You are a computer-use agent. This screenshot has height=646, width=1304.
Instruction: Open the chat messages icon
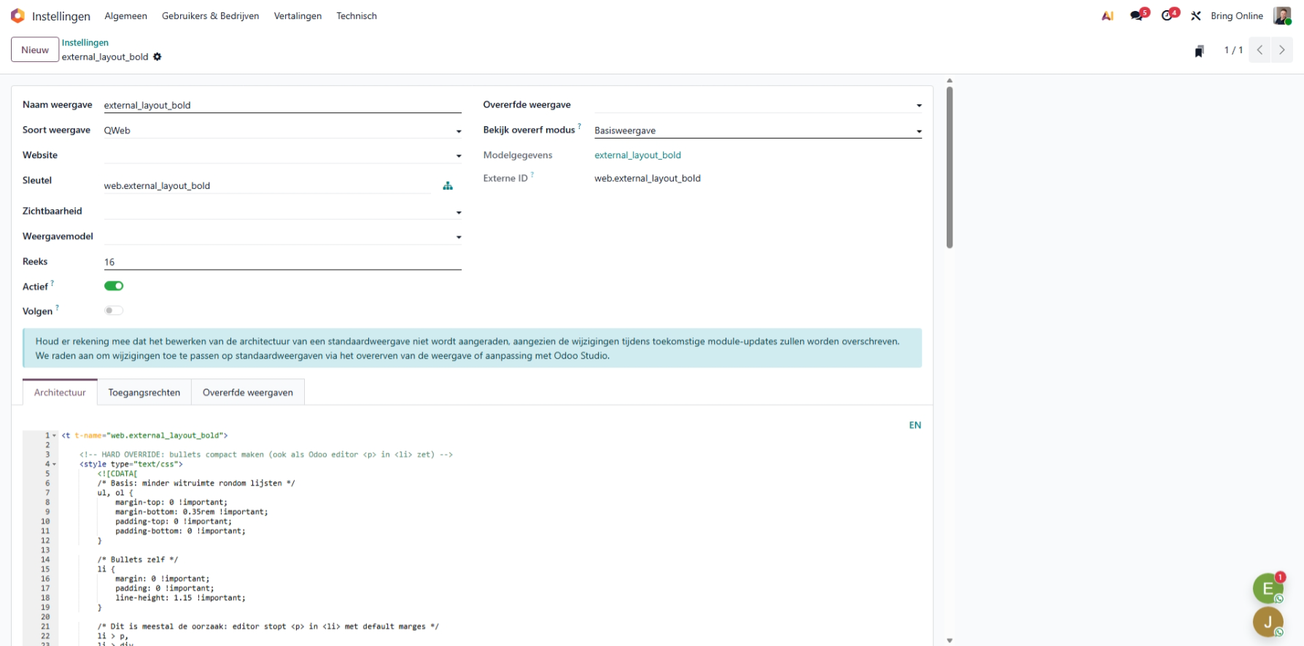coord(1136,16)
